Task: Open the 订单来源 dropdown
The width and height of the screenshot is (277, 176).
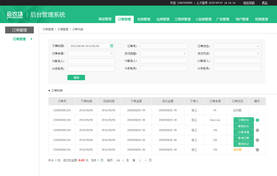Action: [x=91, y=54]
